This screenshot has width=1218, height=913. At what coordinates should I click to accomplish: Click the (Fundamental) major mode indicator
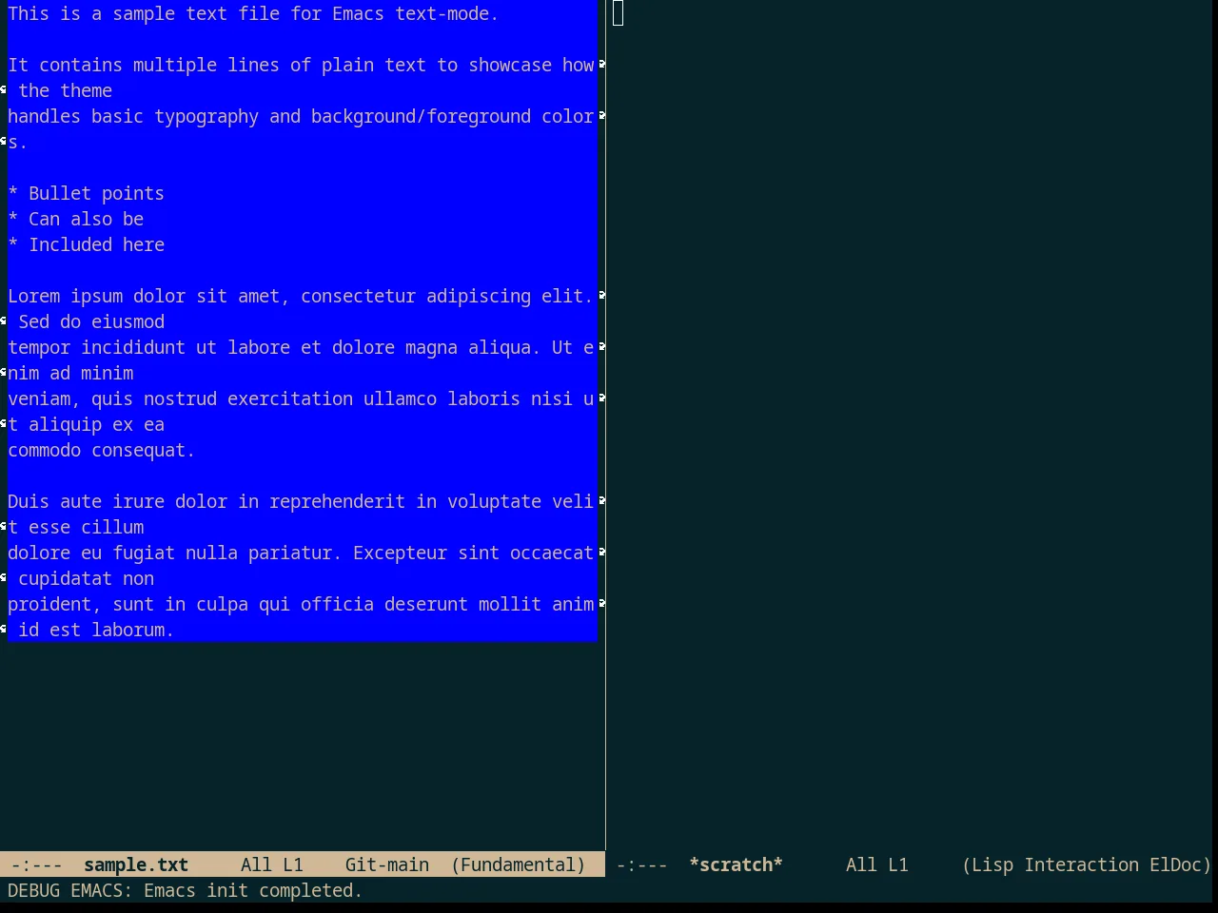[519, 864]
